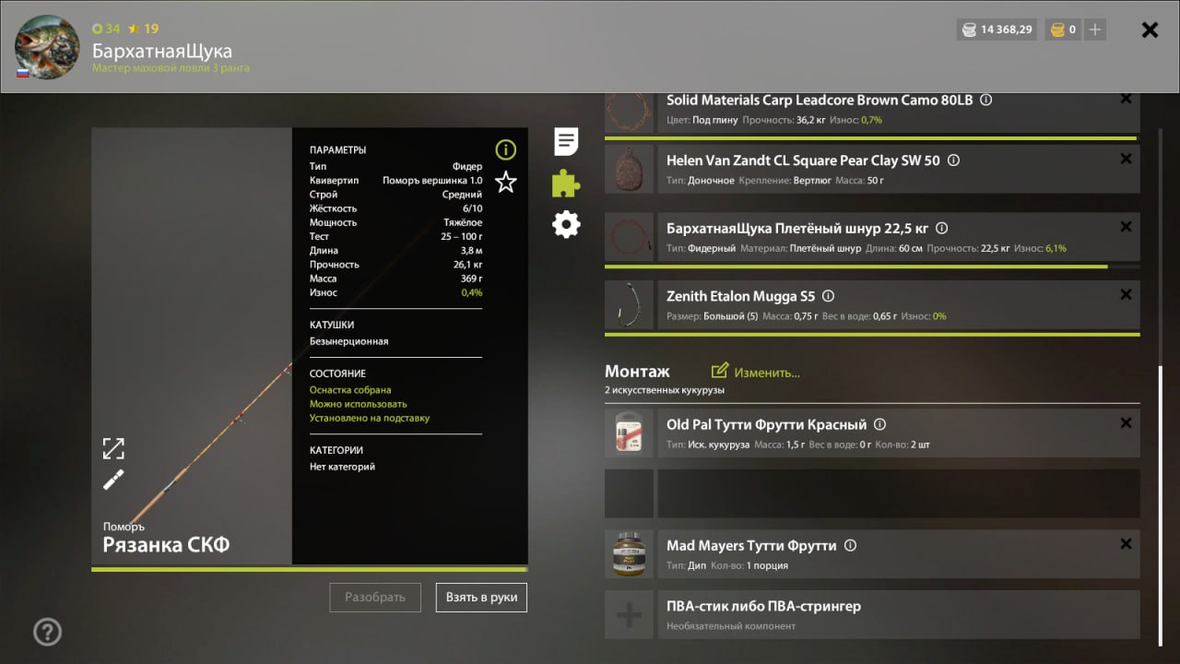This screenshot has height=664, width=1180.
Task: Click the Zenith hook thumbnail
Action: click(x=629, y=304)
